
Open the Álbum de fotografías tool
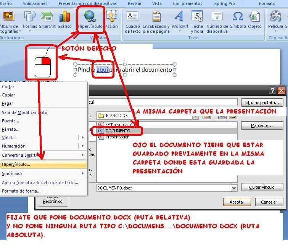[x=8, y=22]
